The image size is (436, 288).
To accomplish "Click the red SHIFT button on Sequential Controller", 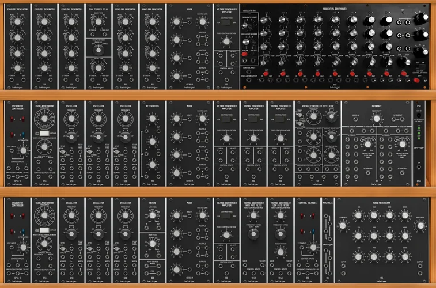I will point(416,80).
